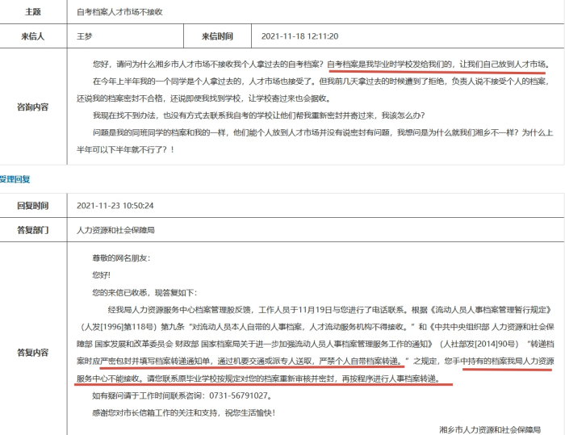Screen dimensions: 565x435
Task: Click the 咨询内容 label cell
Action: [33, 107]
